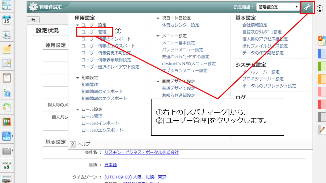Collapse the 組織設定 section triangle

tap(78, 78)
